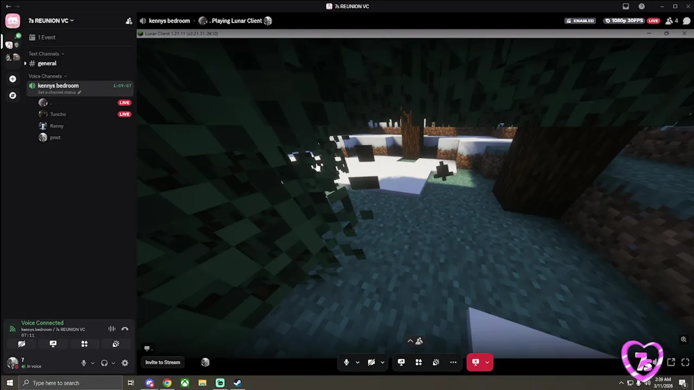
Task: Click the ENABLED indicator in stream header
Action: tap(580, 21)
